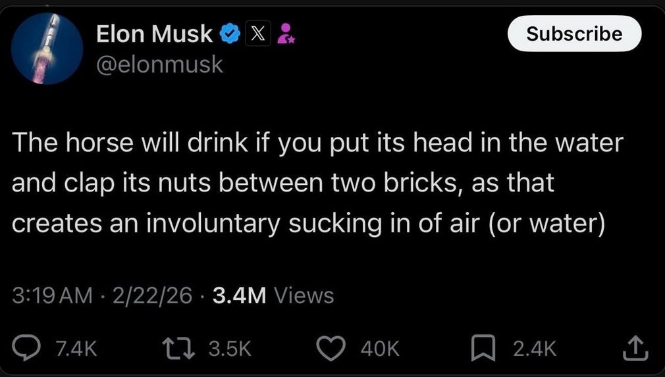Click the purple subscriber person icon
Viewport: 665px width, 377px height.
tap(285, 34)
